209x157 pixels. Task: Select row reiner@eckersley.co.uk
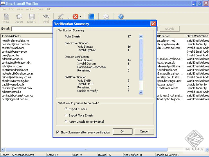pyautogui.click(x=17, y=77)
